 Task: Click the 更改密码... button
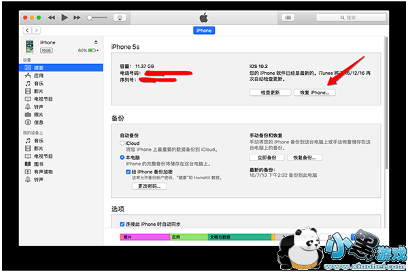[150, 186]
